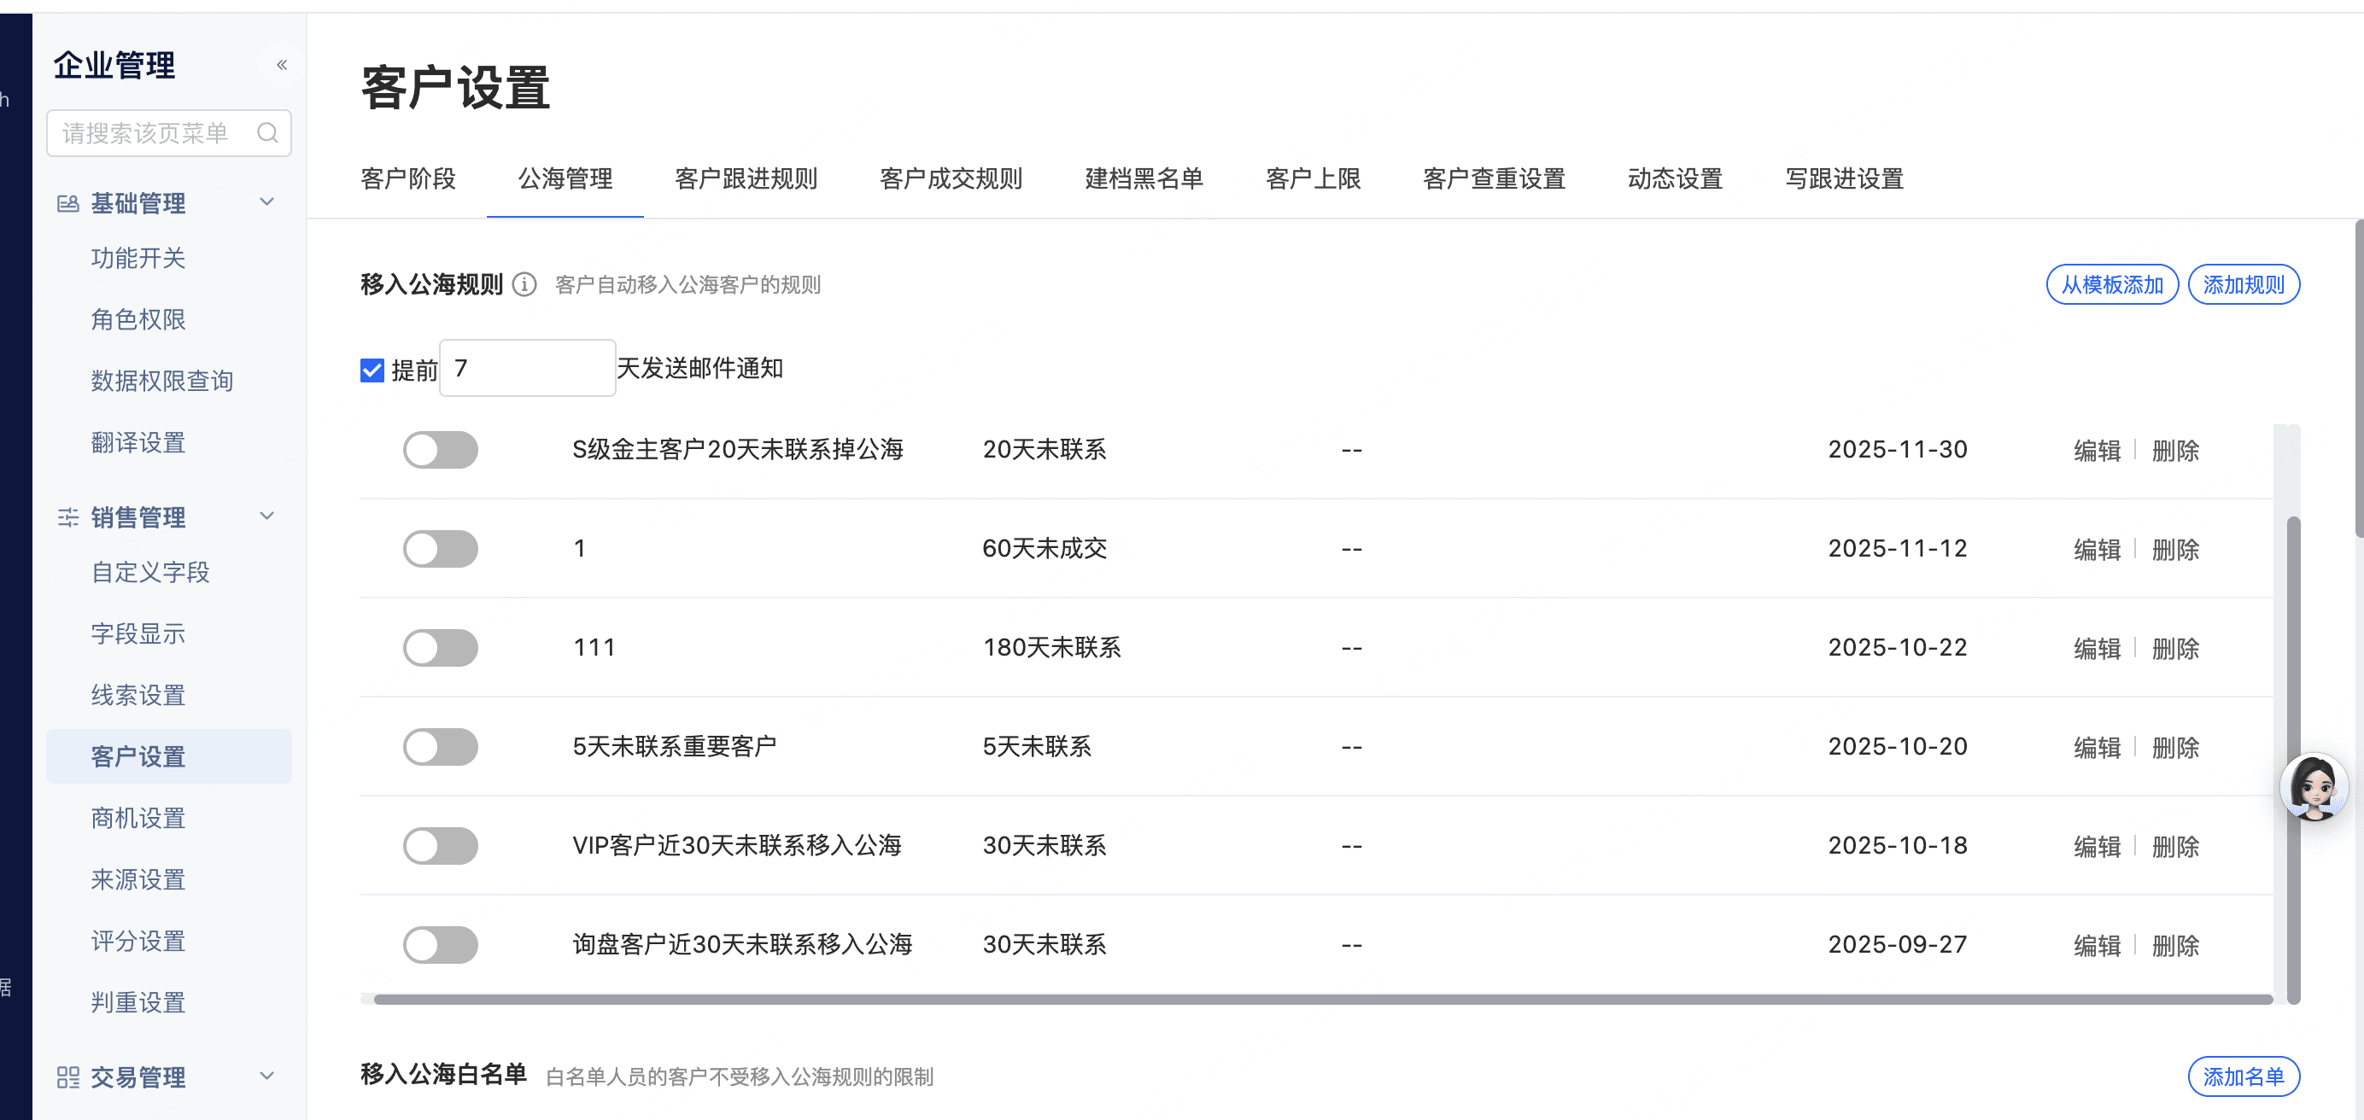Click the 销售管理 section icon

68,517
